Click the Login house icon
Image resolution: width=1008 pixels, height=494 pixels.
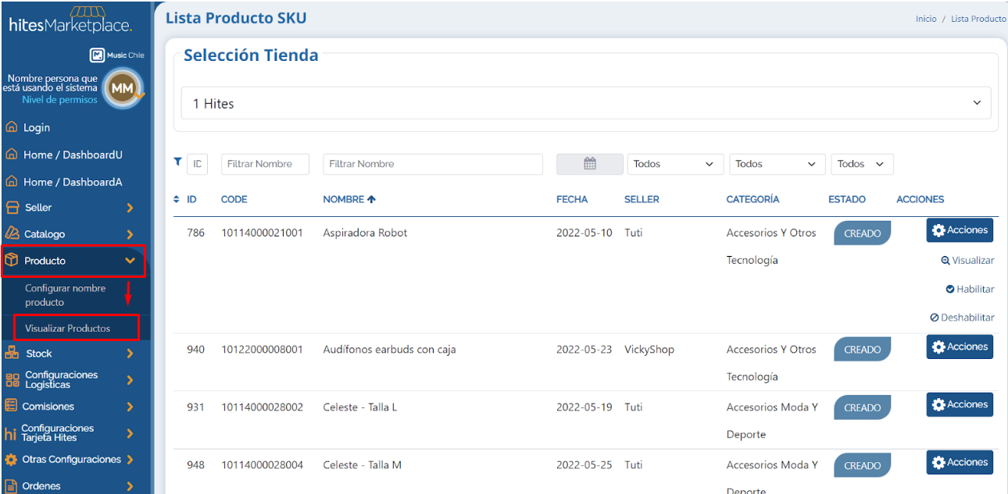click(11, 127)
